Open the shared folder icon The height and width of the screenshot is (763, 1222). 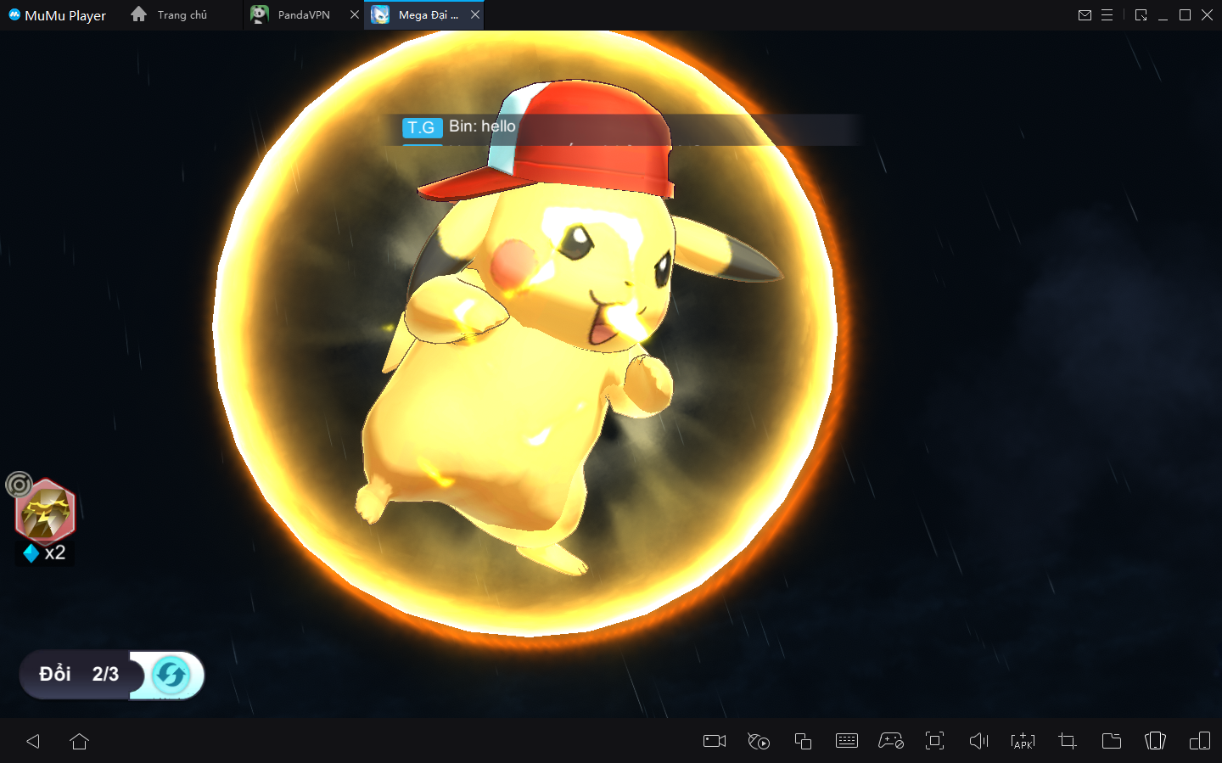point(1111,741)
